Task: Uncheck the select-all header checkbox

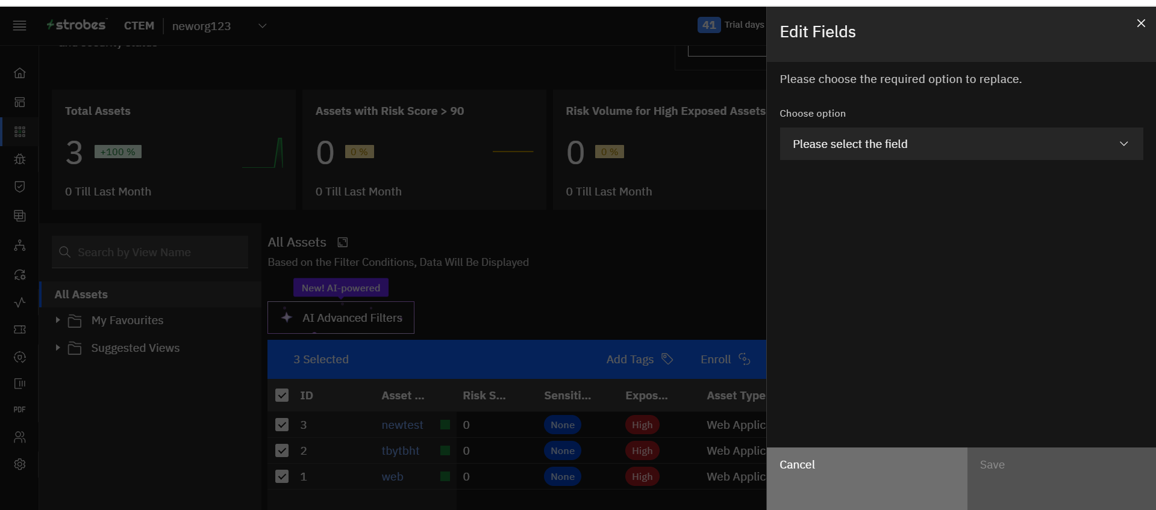Action: coord(282,395)
